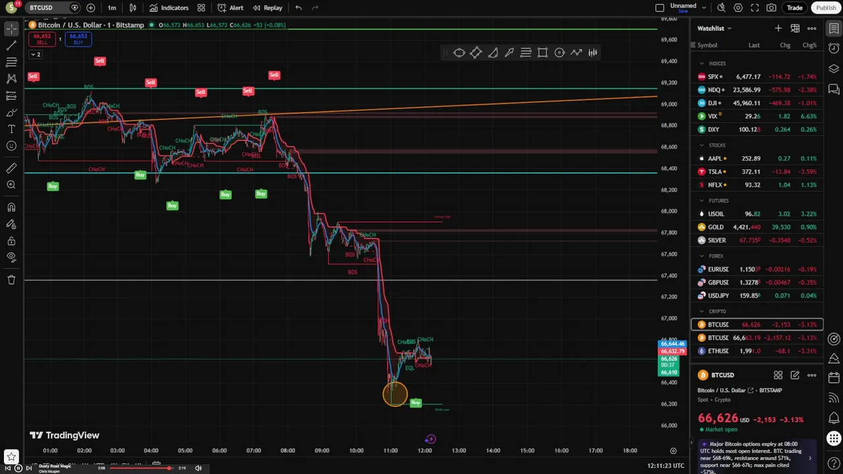Open the Indicators menu
The image size is (843, 474).
point(169,8)
